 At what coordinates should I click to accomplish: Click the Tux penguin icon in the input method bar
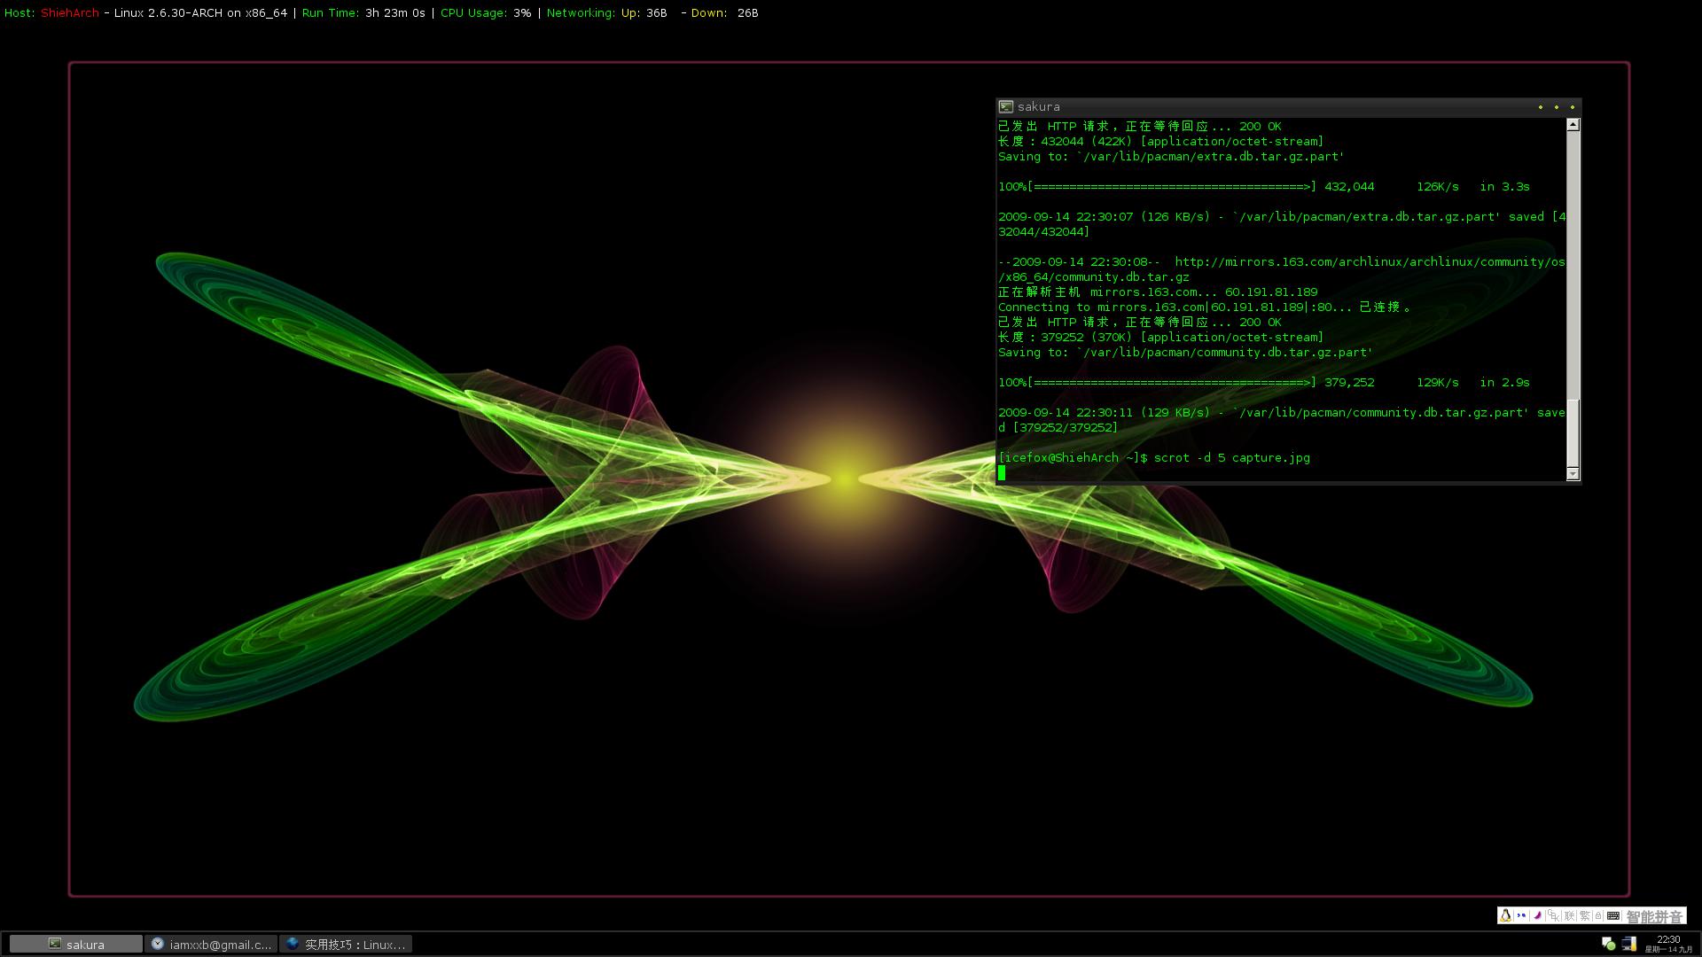coord(1505,915)
